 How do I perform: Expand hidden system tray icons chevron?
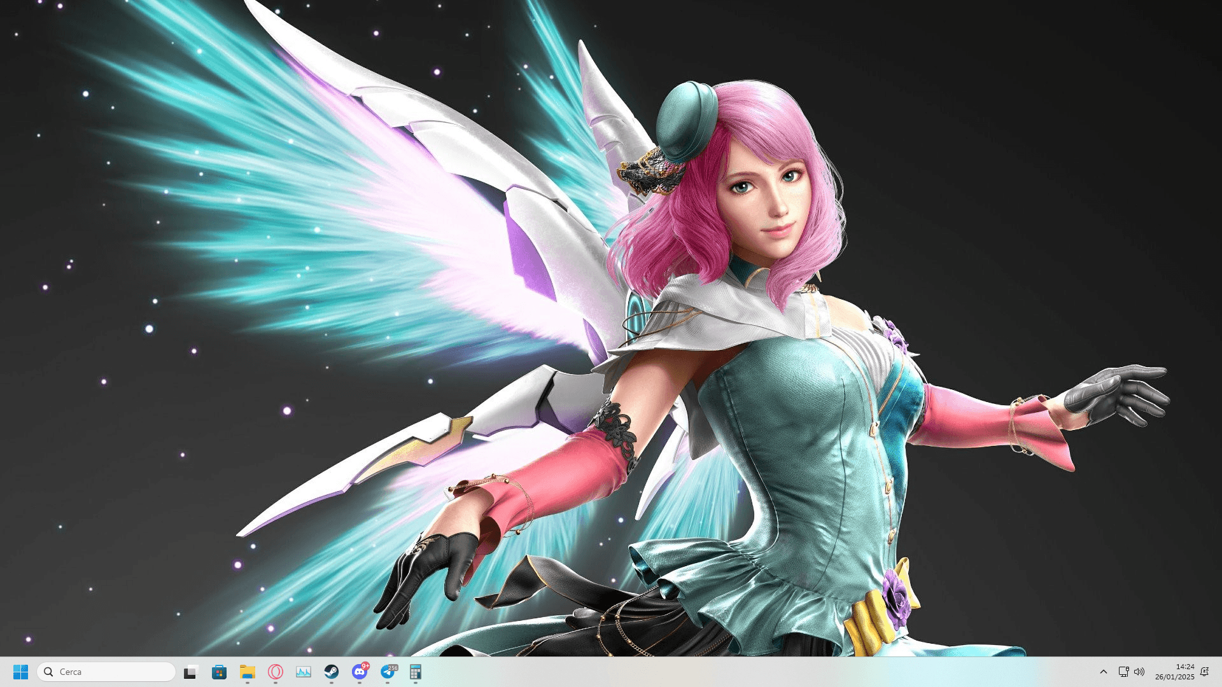tap(1103, 672)
